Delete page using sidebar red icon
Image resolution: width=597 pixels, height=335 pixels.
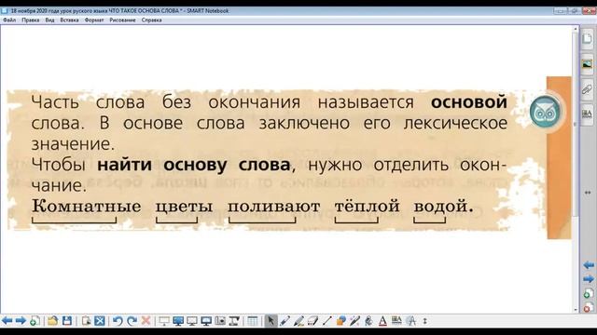point(589,308)
